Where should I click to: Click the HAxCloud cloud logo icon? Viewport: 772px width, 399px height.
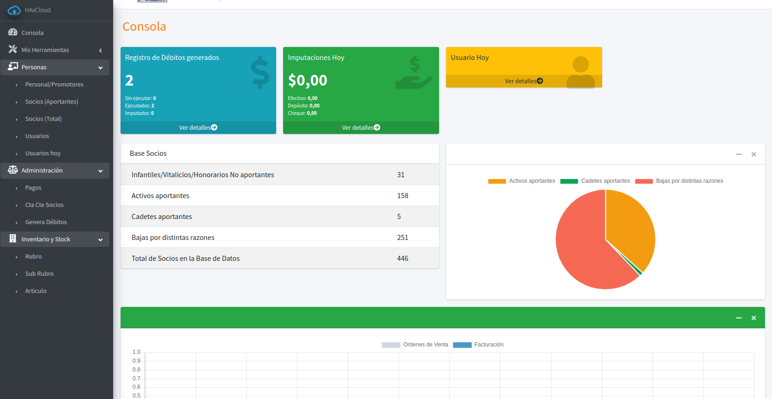tap(14, 10)
